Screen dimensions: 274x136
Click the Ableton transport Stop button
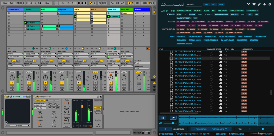79,3
